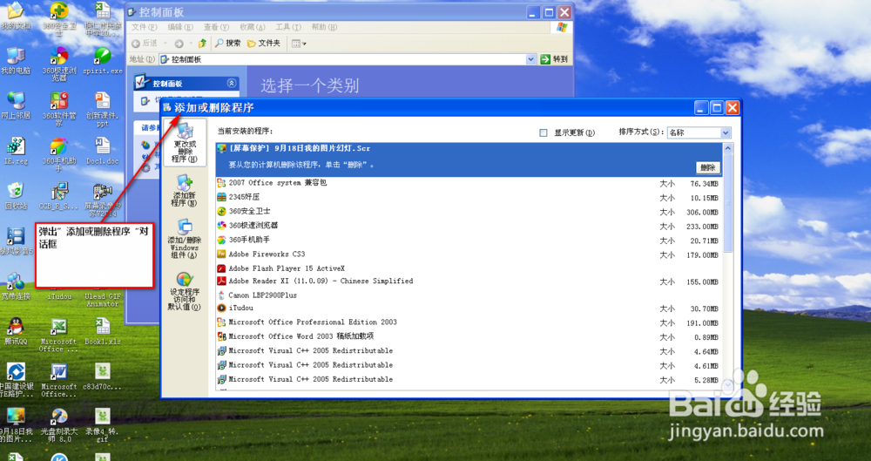Image resolution: width=871 pixels, height=461 pixels.
Task: Open Add/Remove Windows Components sidebar icon
Action: point(185,239)
